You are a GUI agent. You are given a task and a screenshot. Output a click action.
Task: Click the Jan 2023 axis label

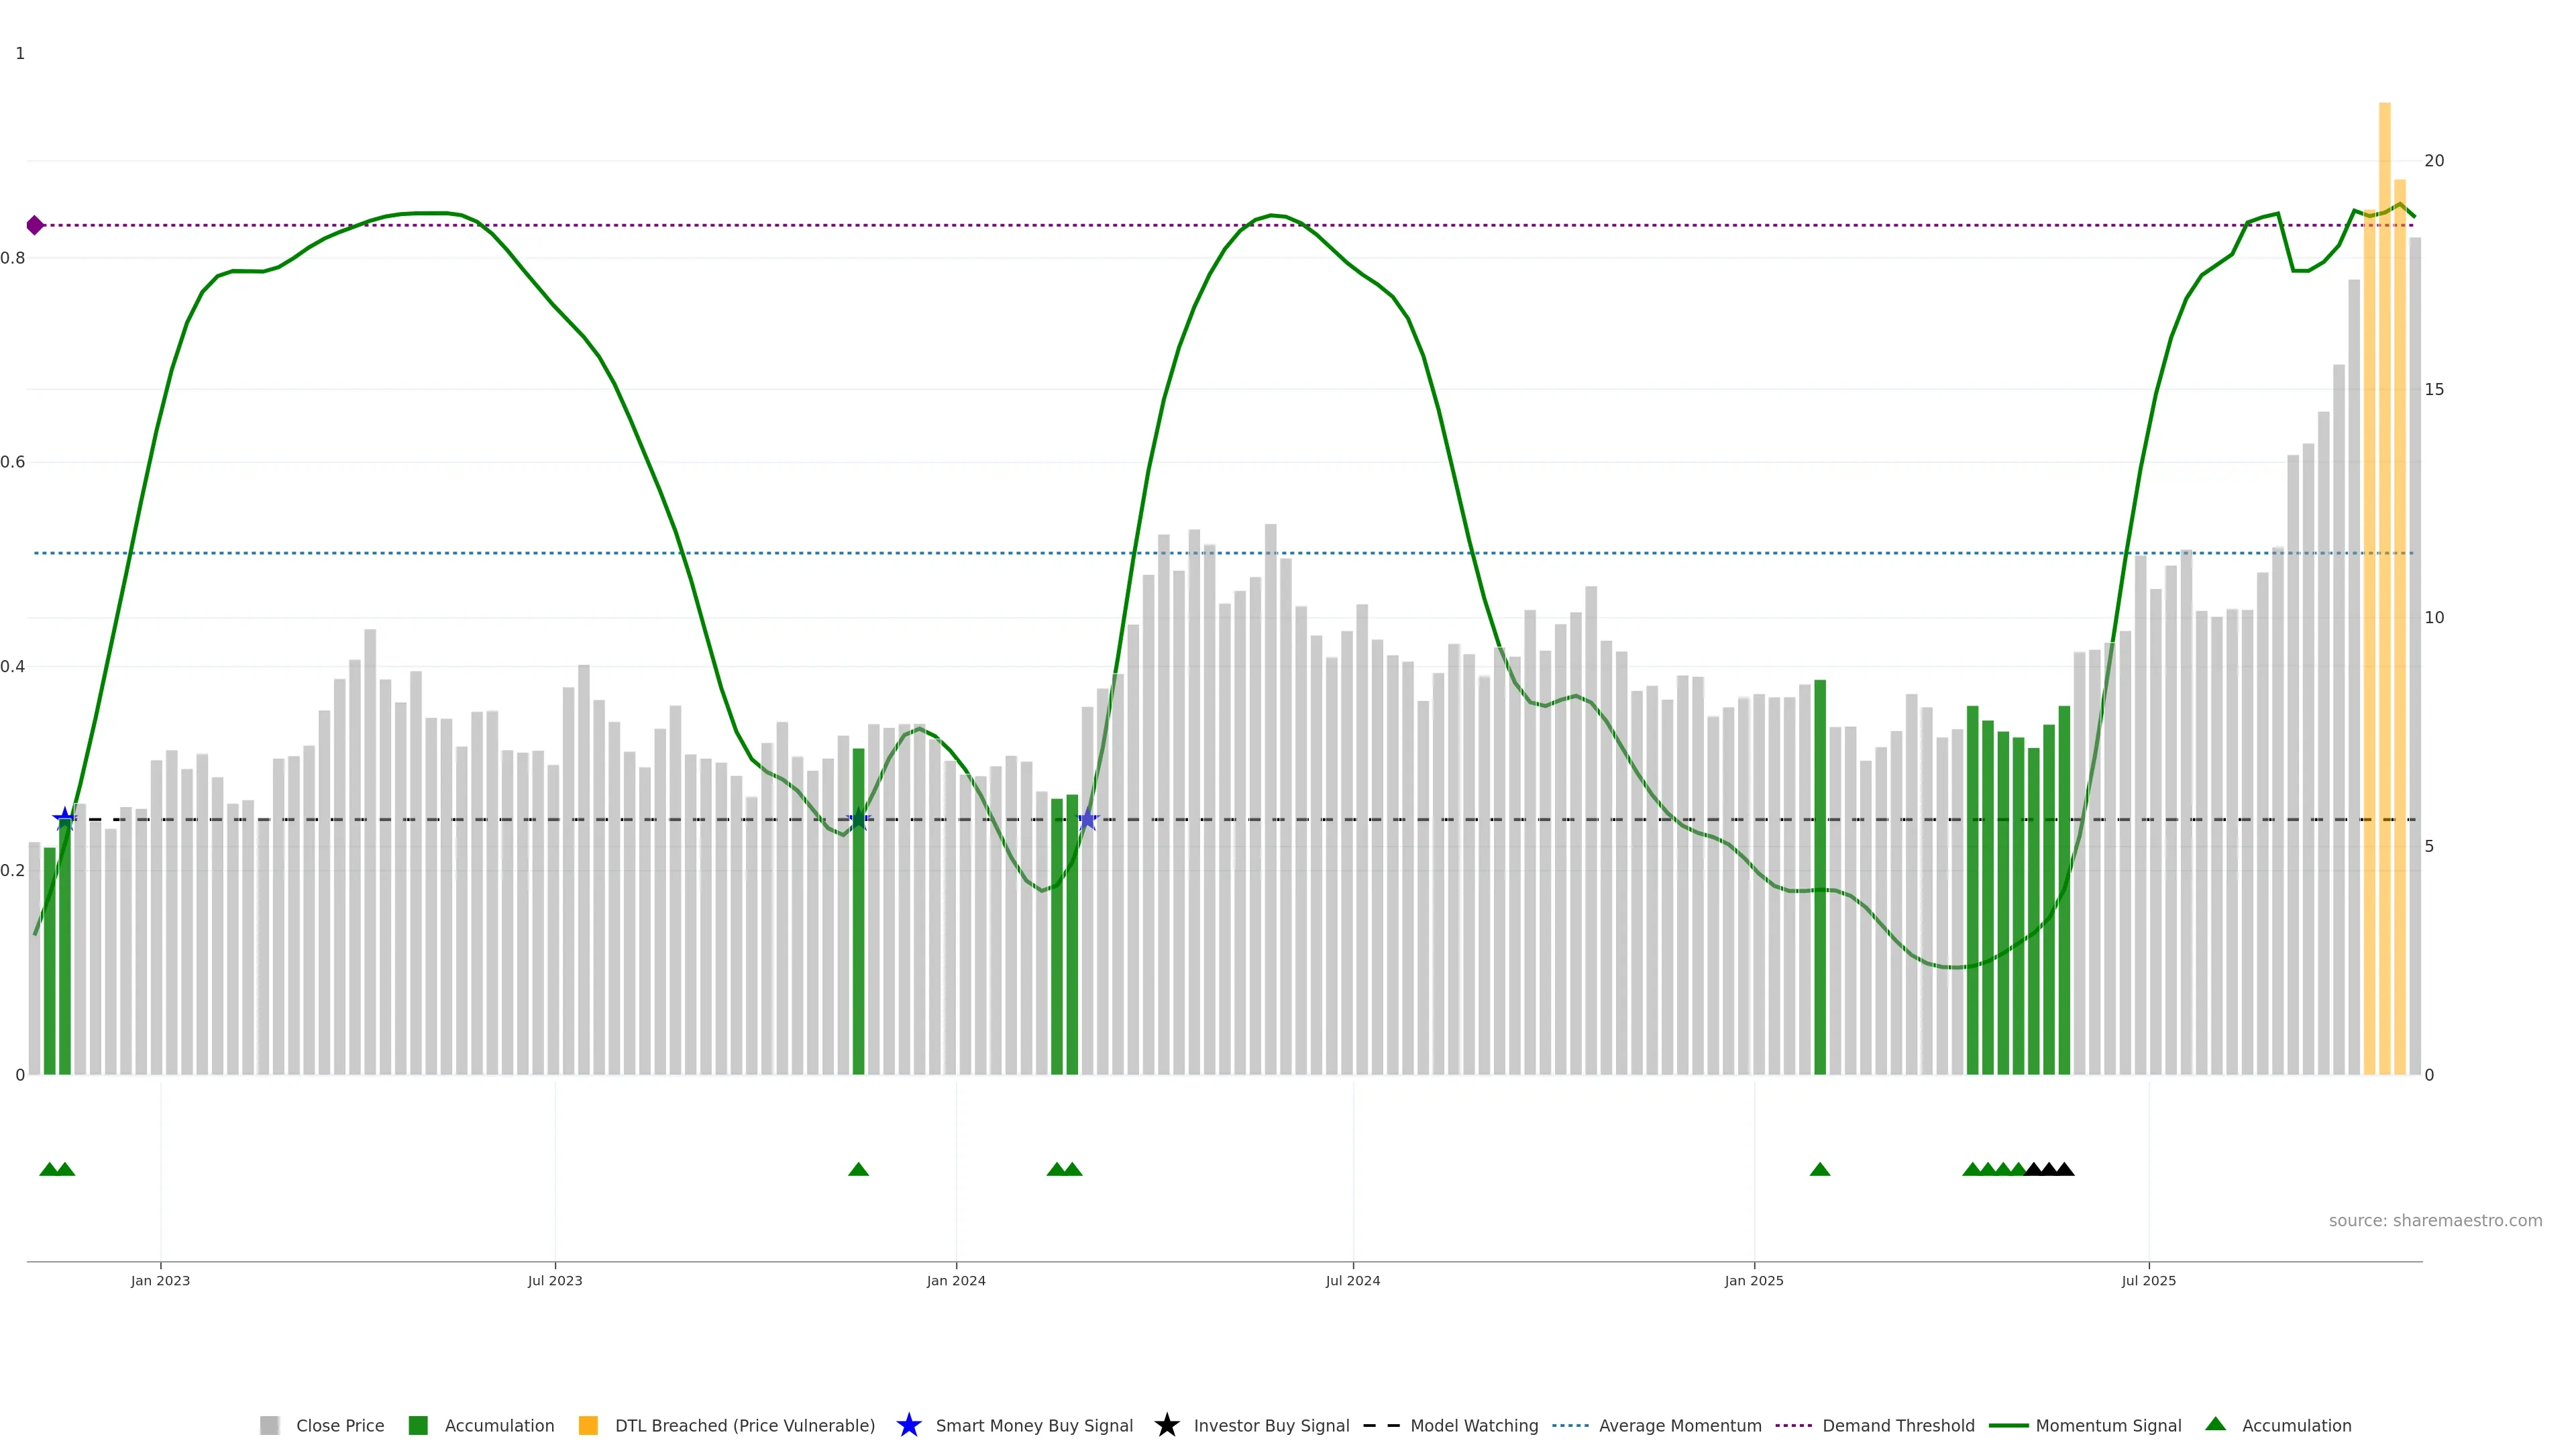(160, 1280)
